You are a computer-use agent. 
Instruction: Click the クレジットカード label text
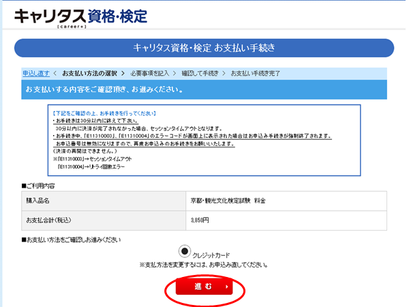click(x=211, y=255)
